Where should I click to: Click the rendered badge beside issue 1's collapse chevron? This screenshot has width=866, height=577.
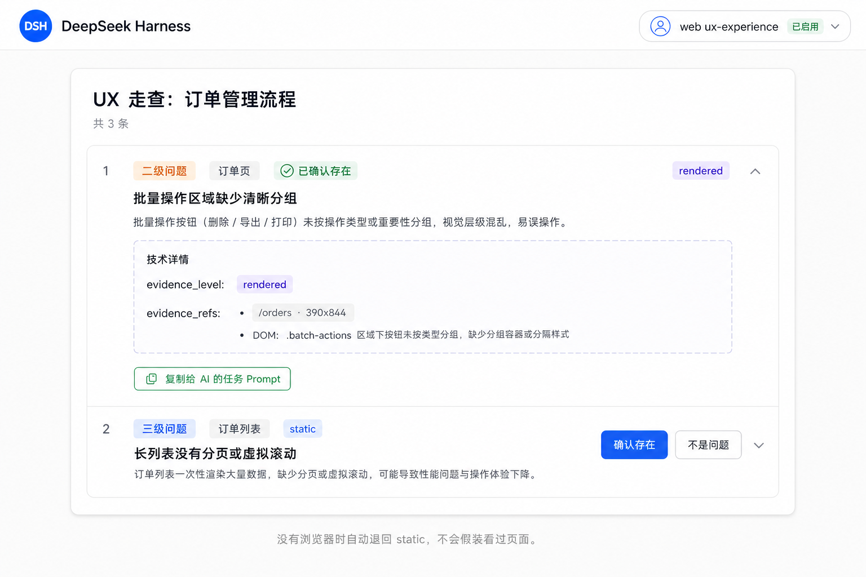click(701, 171)
